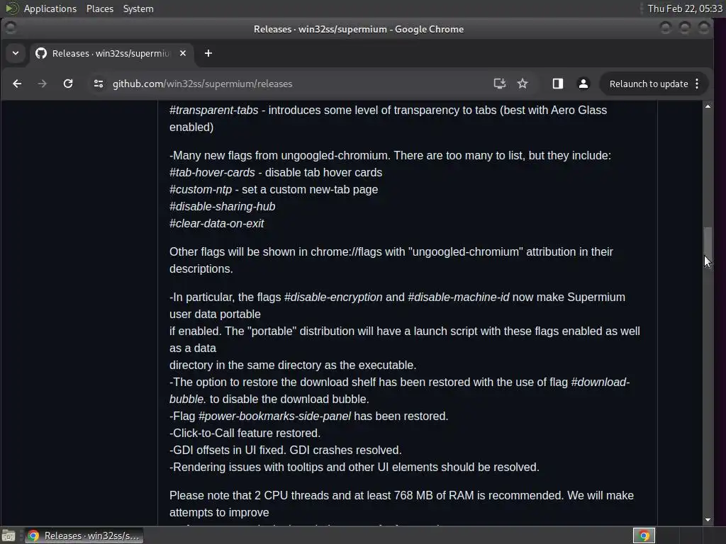Screen dimensions: 726x544
Task: Open the Chrome side panel
Action: point(557,84)
